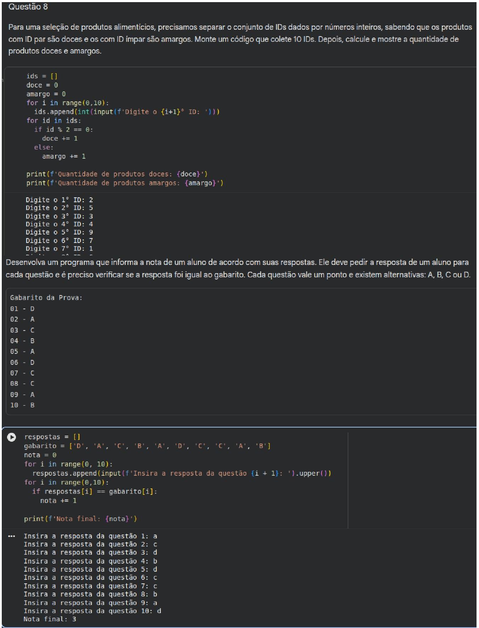Click answer key row '01 - D'
479x628 pixels.
point(22,309)
